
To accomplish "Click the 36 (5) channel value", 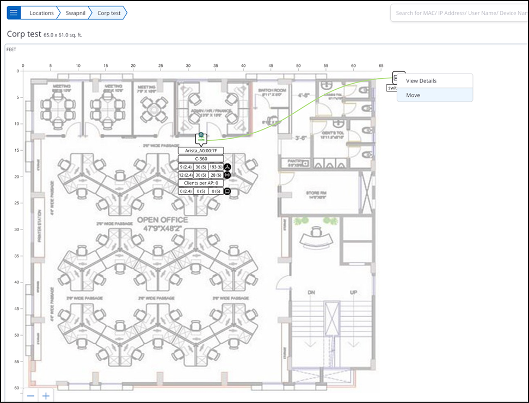I will click(201, 167).
